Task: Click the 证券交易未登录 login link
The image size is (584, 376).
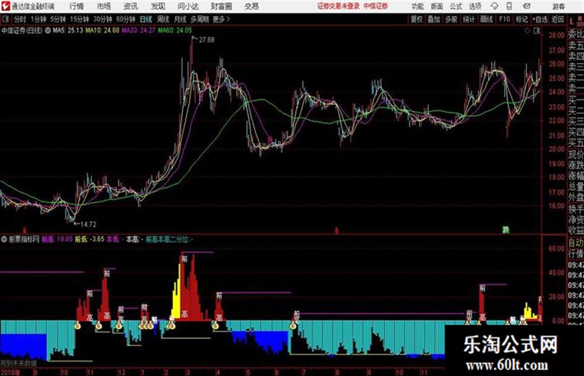Action: tap(339, 6)
